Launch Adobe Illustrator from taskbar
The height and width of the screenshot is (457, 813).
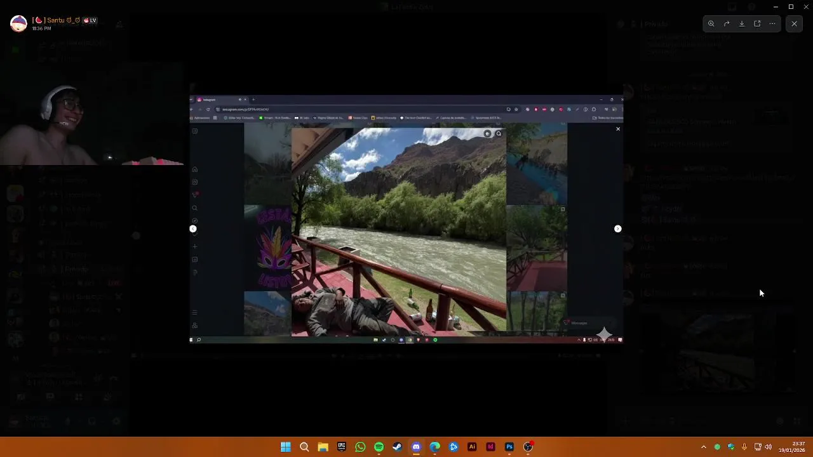[x=472, y=447]
